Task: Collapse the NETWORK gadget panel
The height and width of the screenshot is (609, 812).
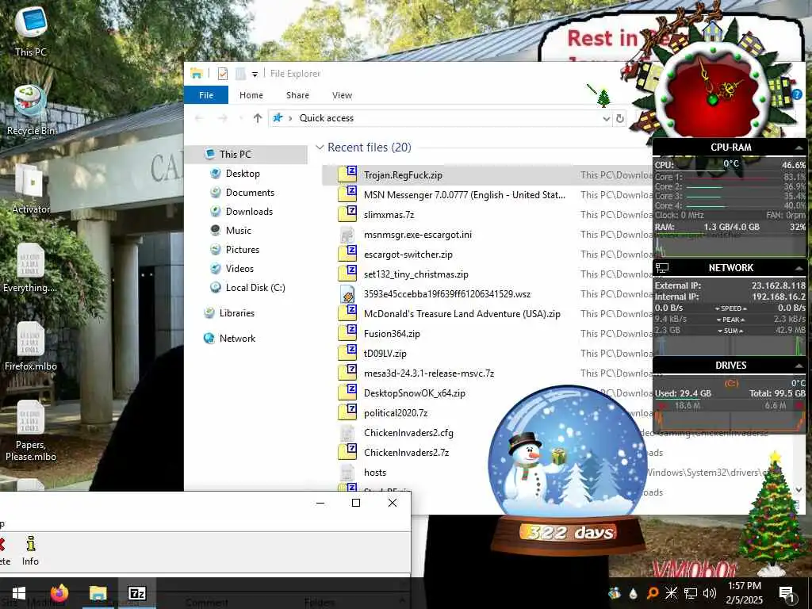Action: point(799,268)
